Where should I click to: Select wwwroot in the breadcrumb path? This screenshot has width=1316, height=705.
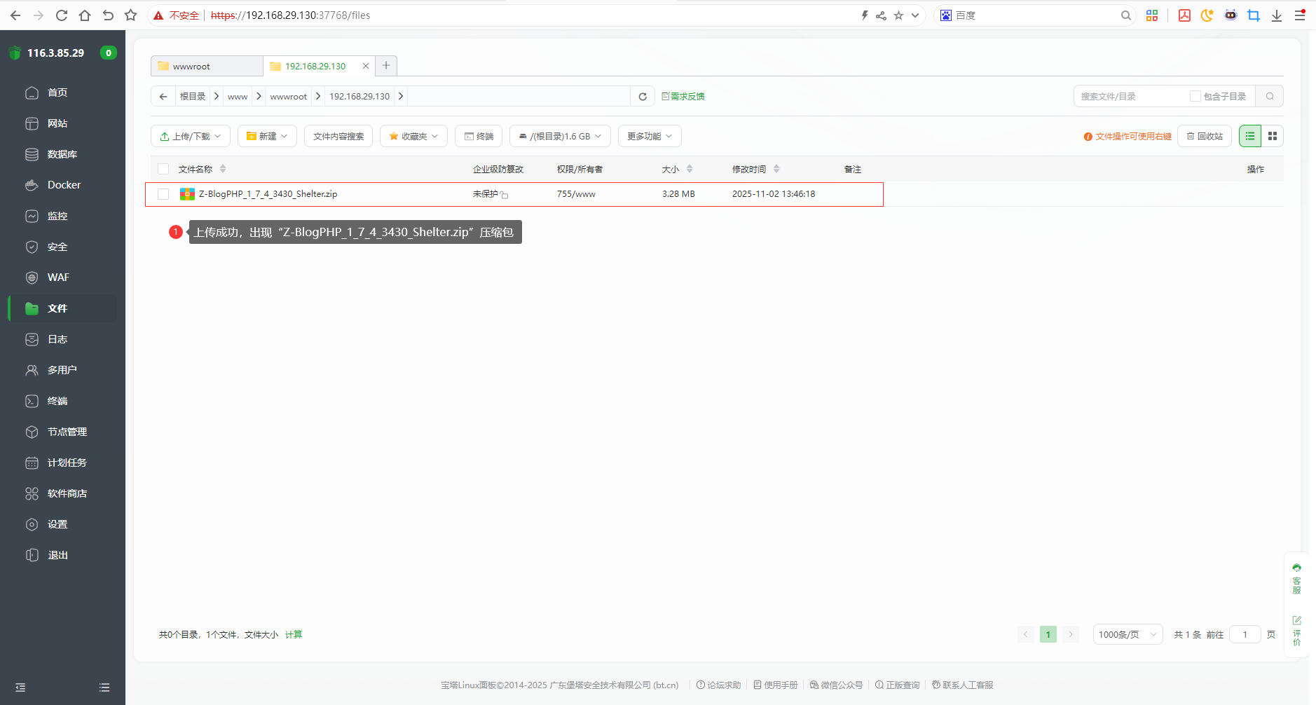pyautogui.click(x=289, y=96)
